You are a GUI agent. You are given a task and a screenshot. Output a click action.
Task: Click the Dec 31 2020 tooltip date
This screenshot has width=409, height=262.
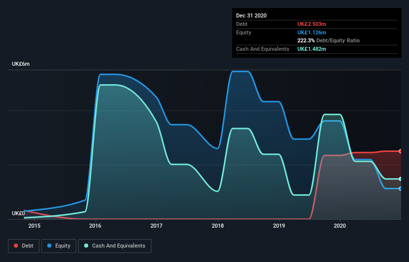[x=252, y=15]
